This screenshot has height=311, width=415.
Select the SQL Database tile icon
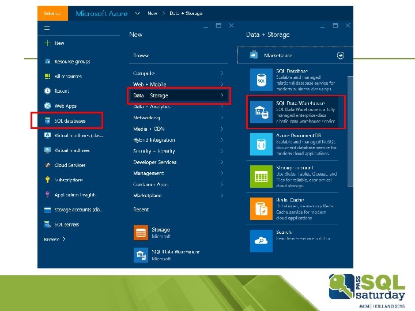[x=261, y=79]
